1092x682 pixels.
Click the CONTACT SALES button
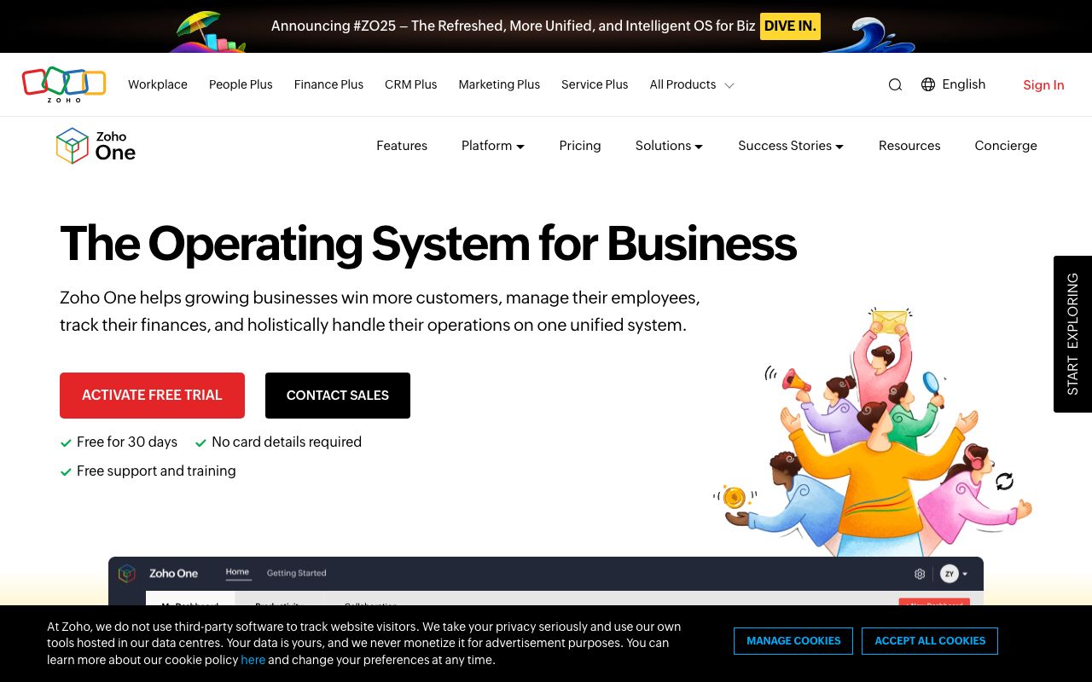pos(338,396)
